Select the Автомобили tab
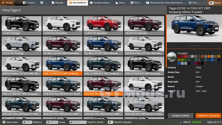This screenshot has height=125, width=222. pyautogui.click(x=77, y=2)
